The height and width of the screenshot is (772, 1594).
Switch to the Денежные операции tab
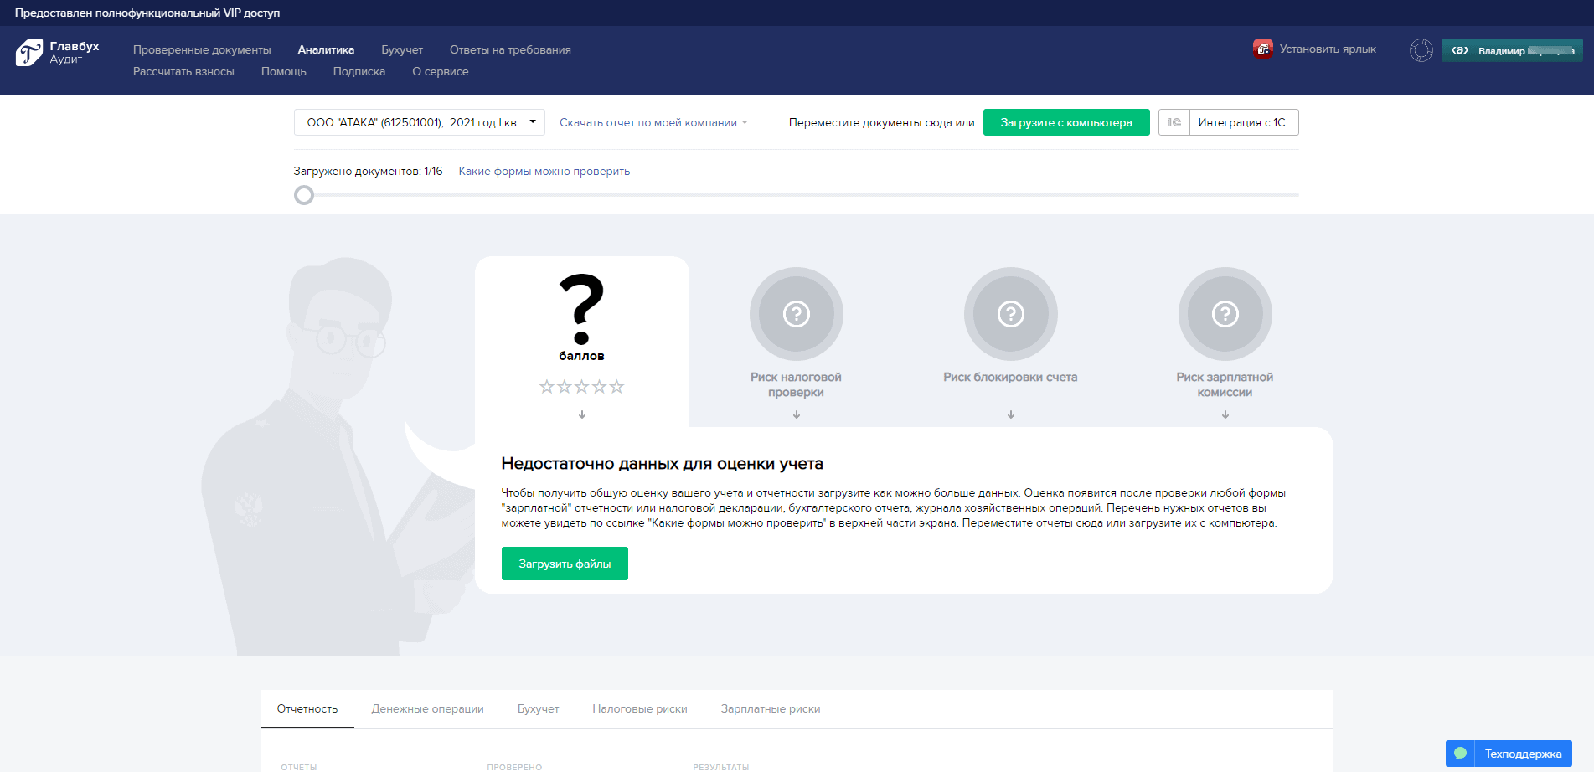point(427,708)
